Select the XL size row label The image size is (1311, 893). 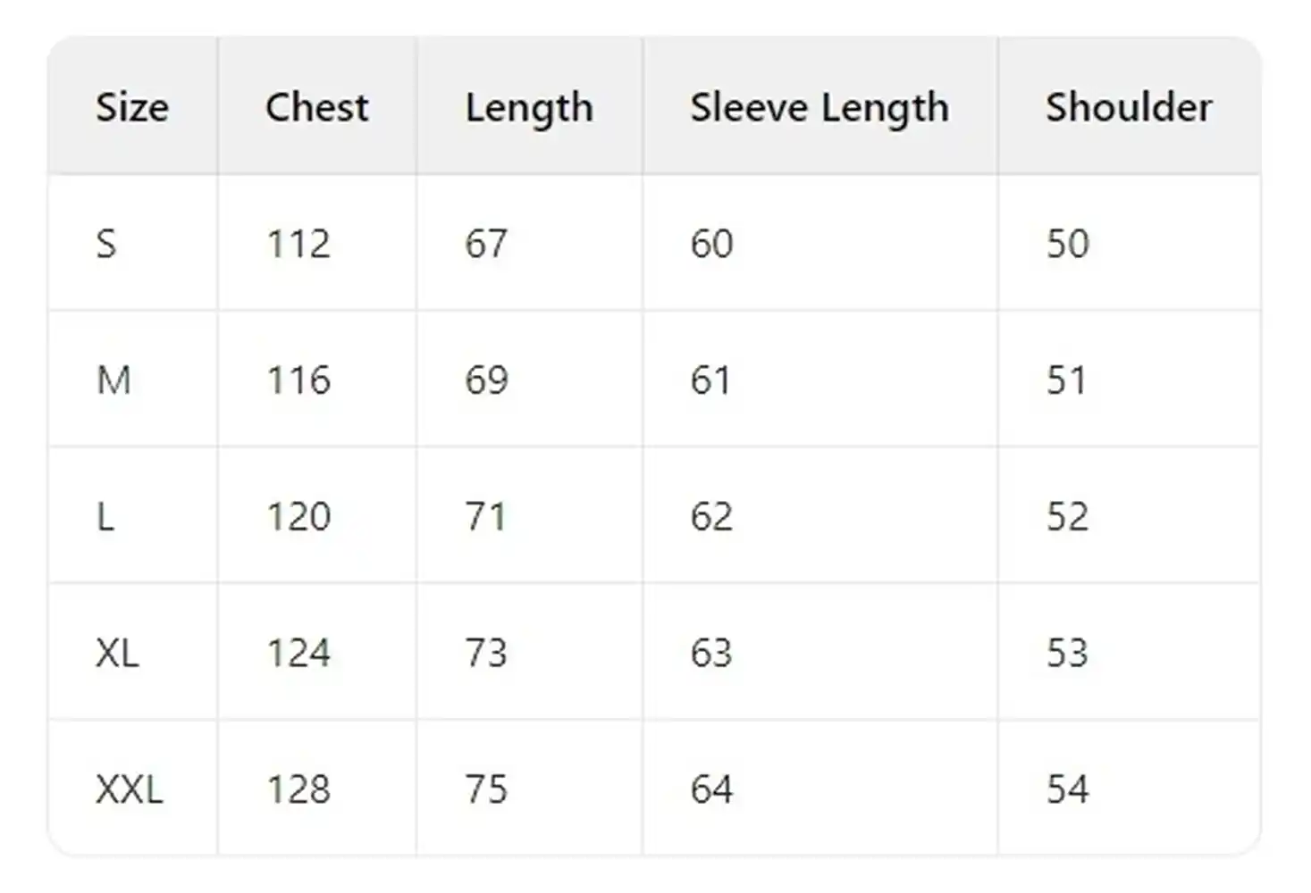(x=117, y=654)
